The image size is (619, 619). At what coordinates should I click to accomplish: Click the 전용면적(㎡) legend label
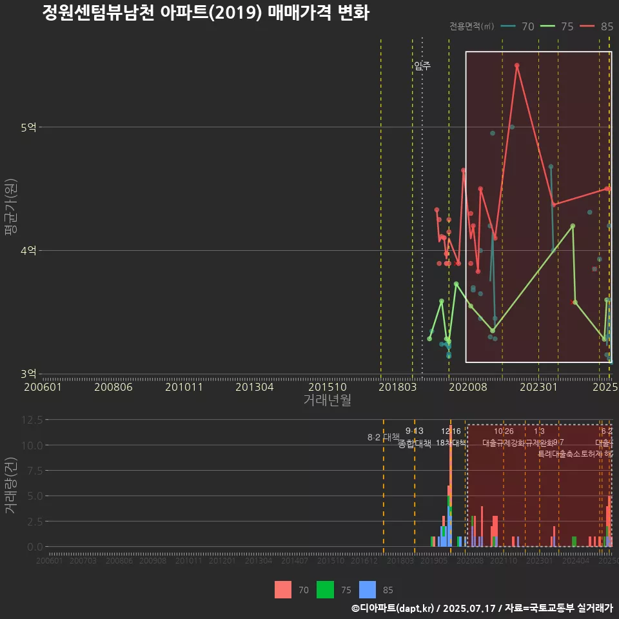472,26
